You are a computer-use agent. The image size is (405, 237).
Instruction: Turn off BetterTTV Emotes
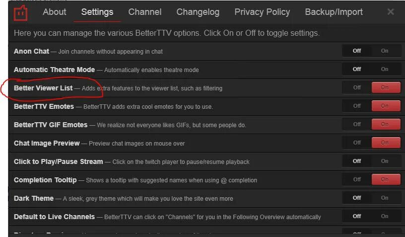pyautogui.click(x=357, y=106)
